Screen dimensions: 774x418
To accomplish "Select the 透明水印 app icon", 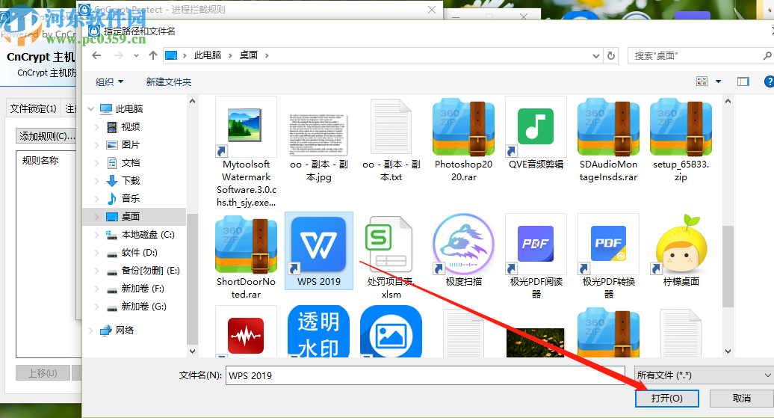I will (318, 332).
